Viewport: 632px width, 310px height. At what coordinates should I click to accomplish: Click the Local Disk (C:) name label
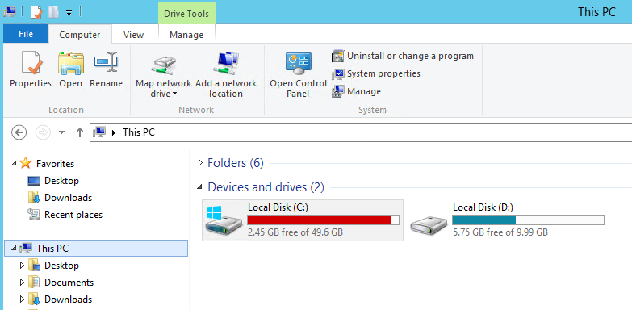278,207
